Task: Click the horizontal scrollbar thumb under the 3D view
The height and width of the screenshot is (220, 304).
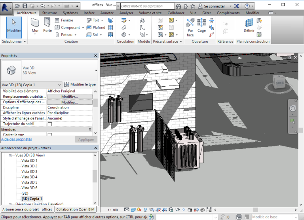Action: click(256, 210)
